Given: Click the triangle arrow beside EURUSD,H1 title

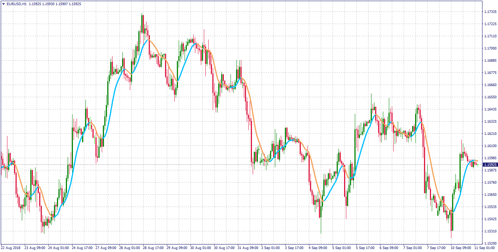Looking at the screenshot, I should tap(3, 4).
